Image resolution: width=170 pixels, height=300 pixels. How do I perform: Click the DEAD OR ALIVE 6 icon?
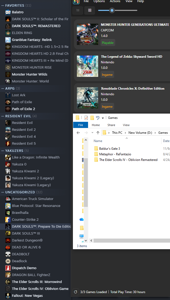[x=8, y=247]
